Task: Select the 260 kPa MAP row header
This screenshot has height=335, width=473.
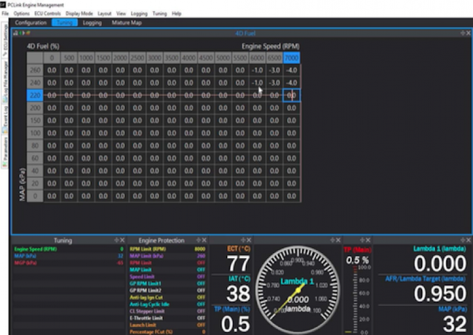Action: [35, 70]
